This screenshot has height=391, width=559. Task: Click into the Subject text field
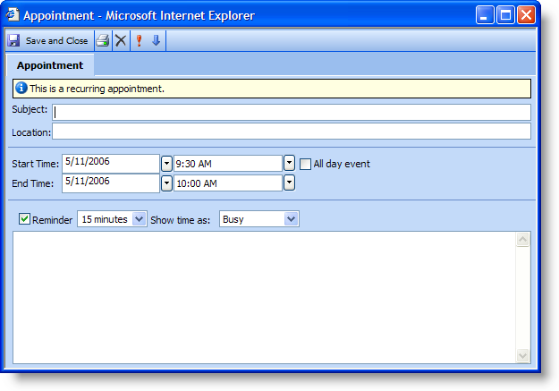click(292, 113)
